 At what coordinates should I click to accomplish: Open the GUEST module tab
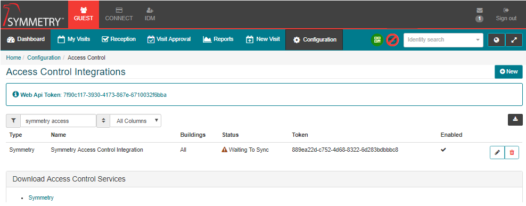[x=84, y=14]
